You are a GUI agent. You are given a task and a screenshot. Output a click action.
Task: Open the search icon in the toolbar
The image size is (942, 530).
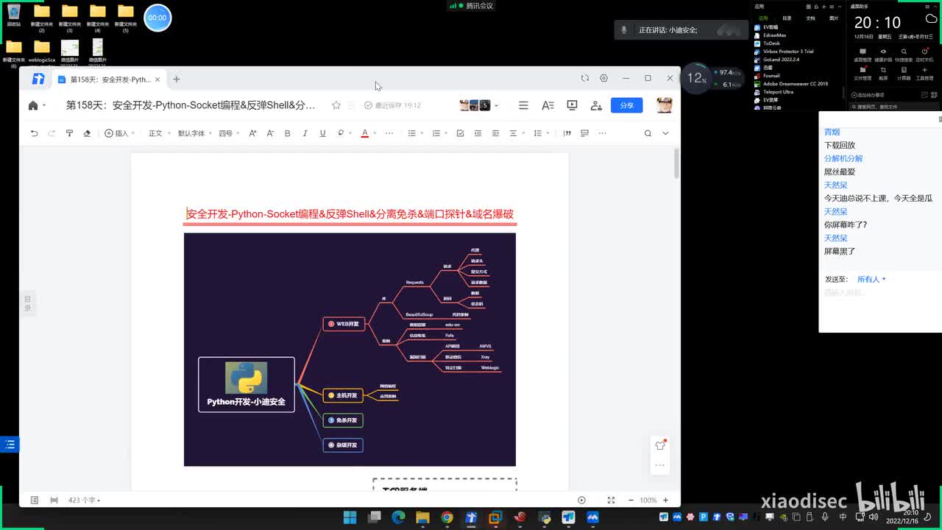pos(648,133)
